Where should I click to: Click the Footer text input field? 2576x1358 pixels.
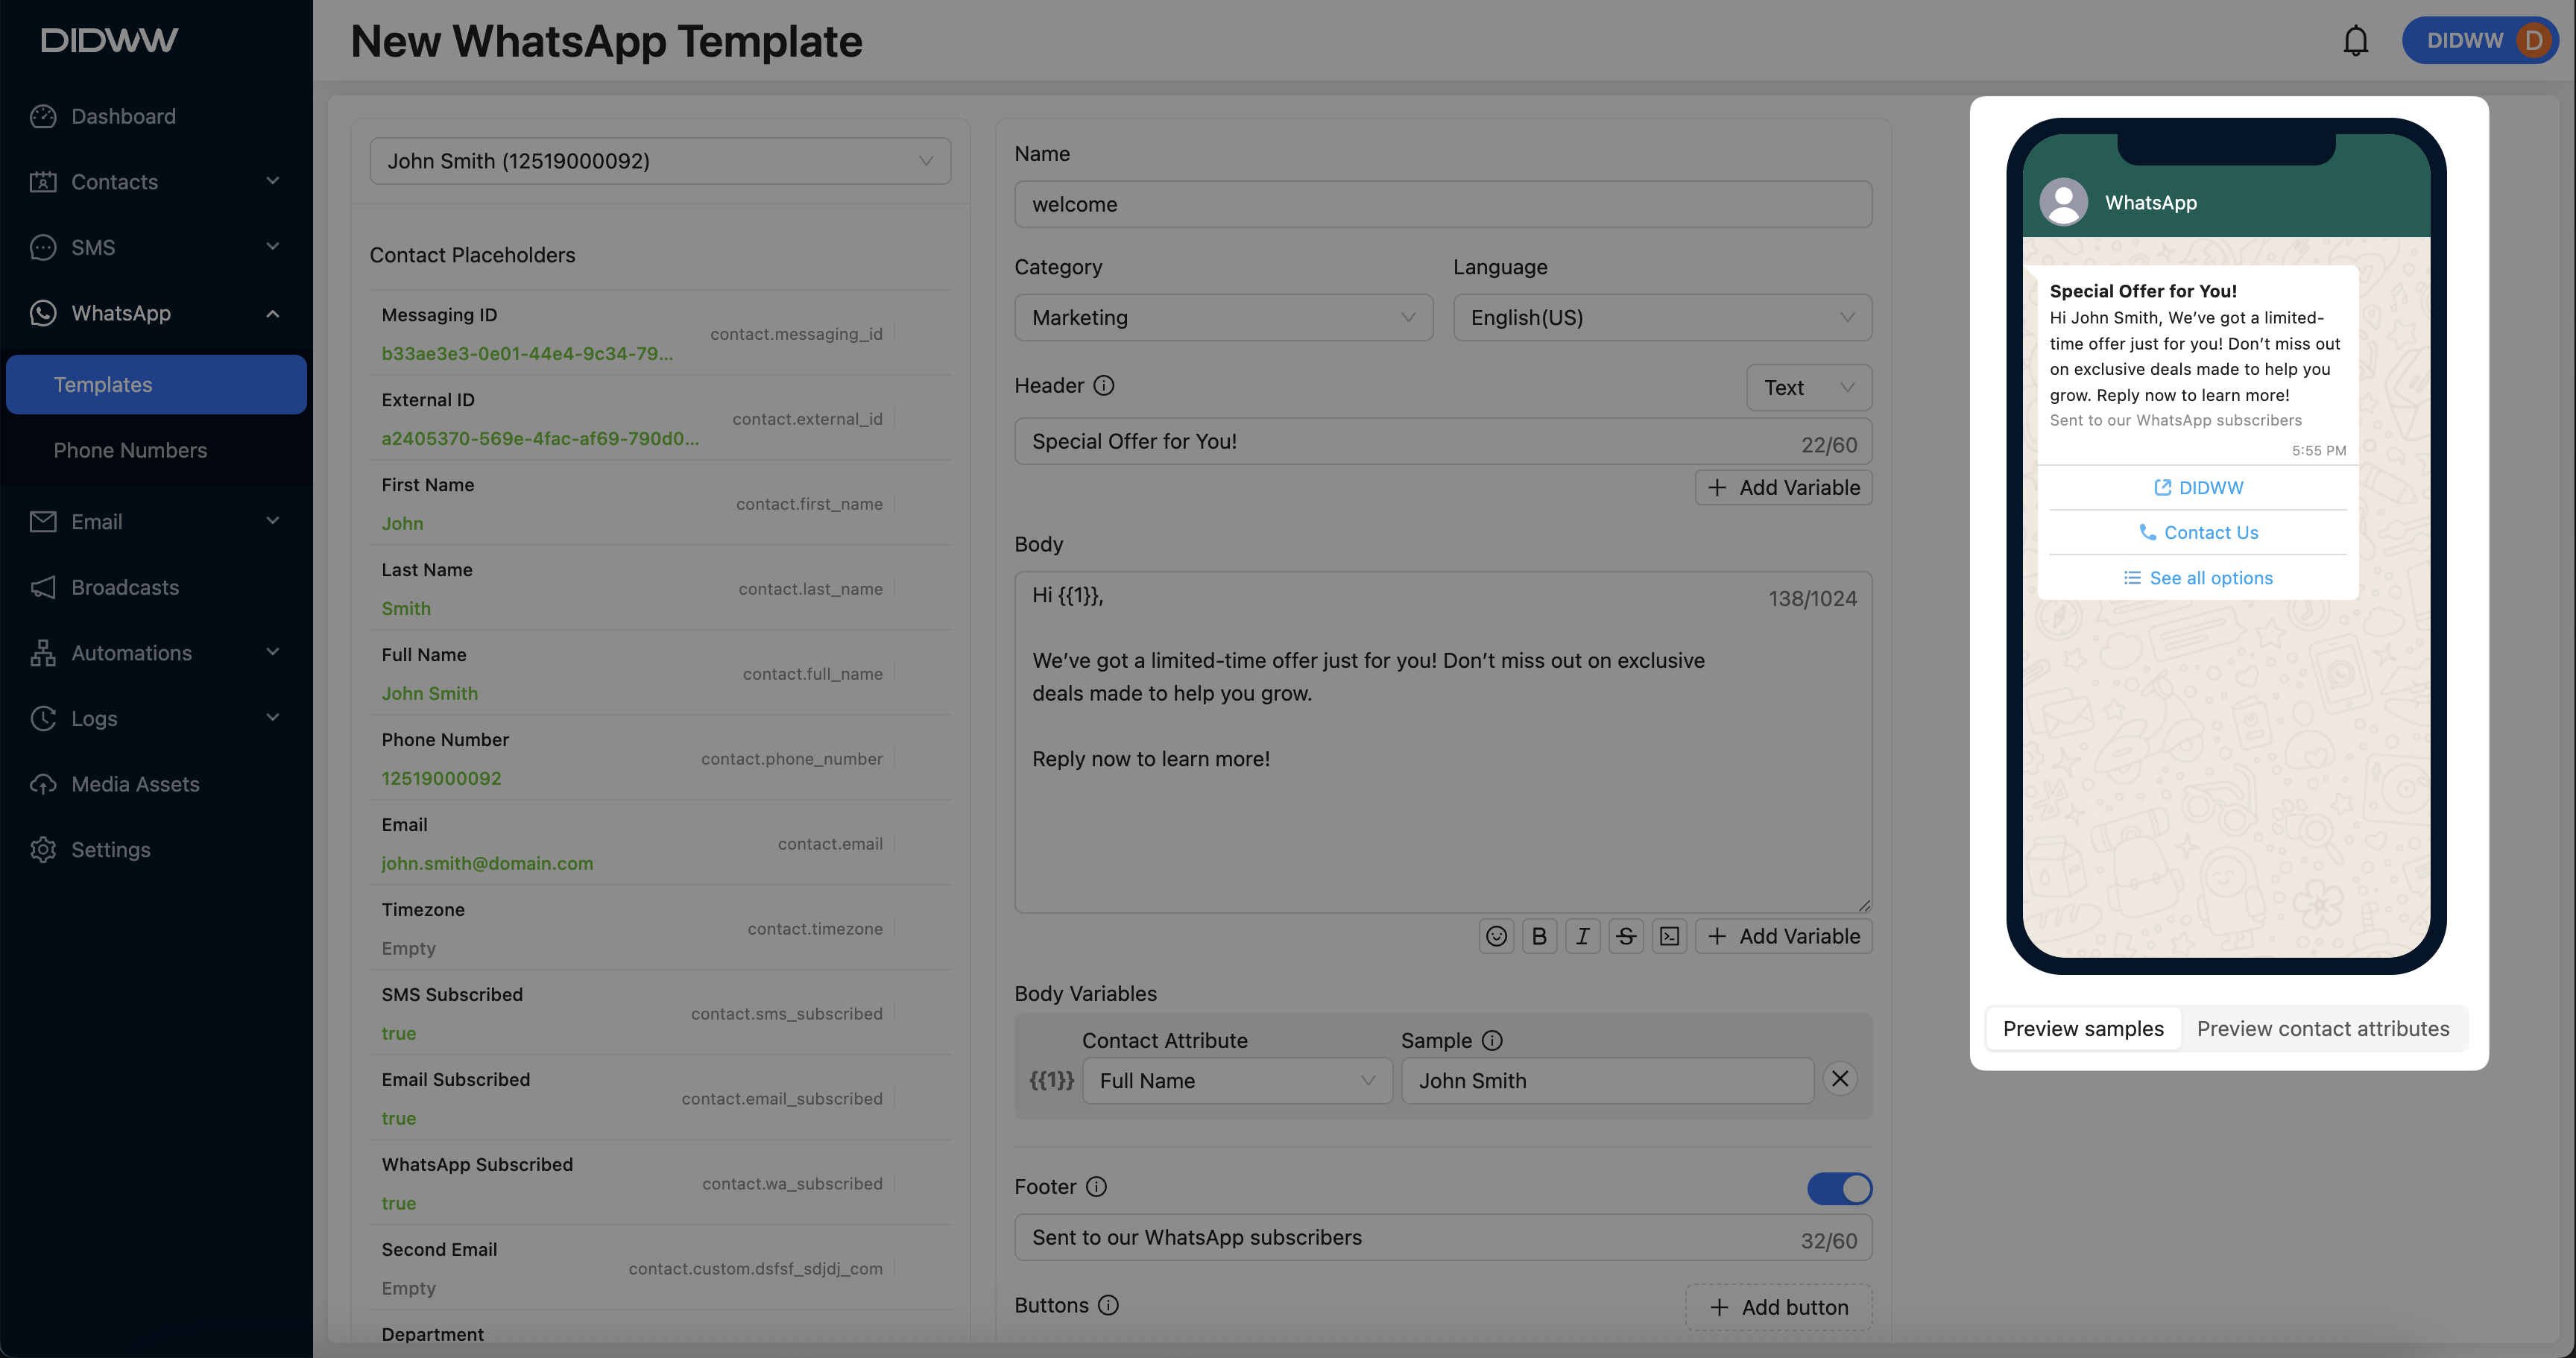1443,1238
